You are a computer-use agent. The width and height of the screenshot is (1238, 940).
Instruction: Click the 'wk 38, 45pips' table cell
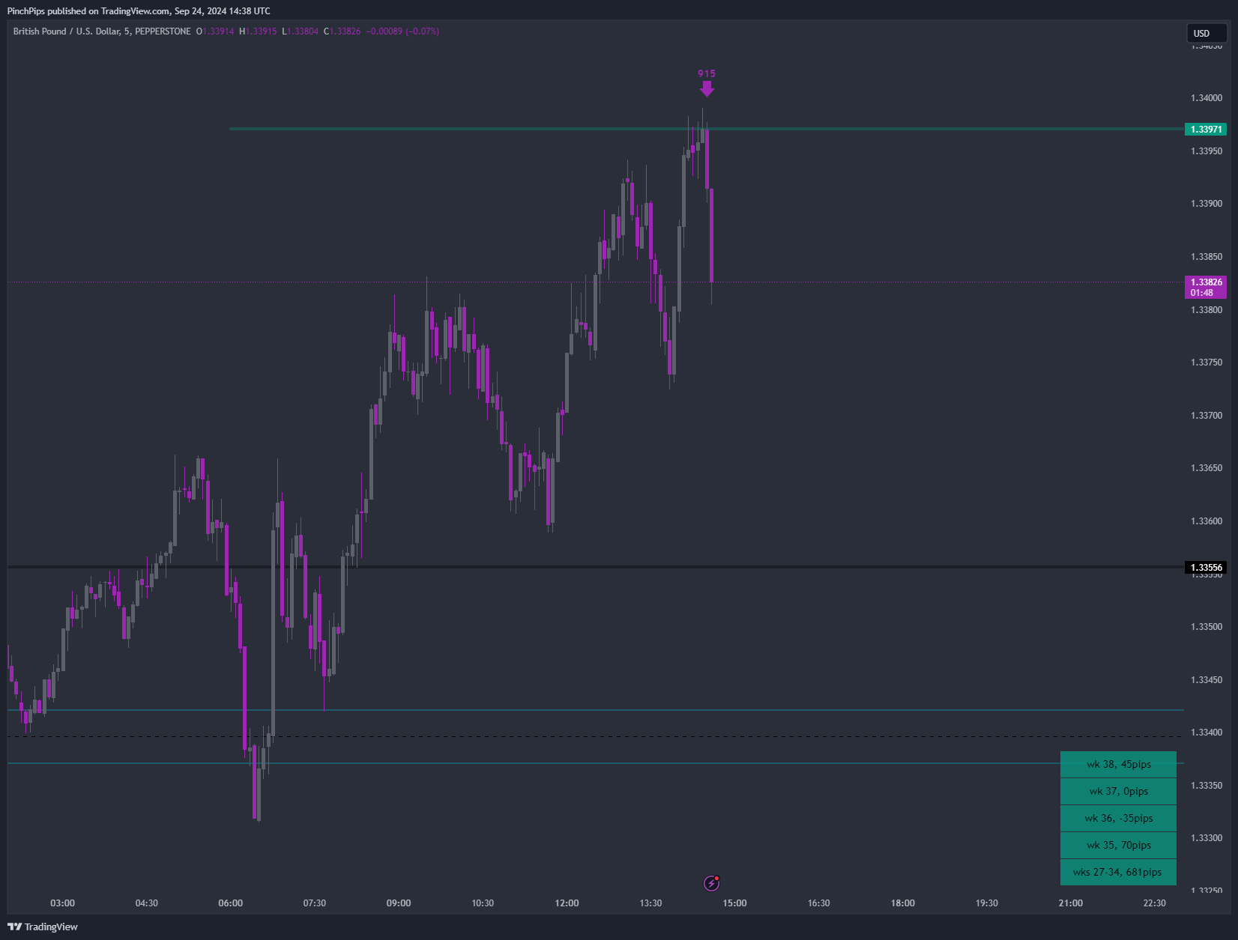(1118, 765)
